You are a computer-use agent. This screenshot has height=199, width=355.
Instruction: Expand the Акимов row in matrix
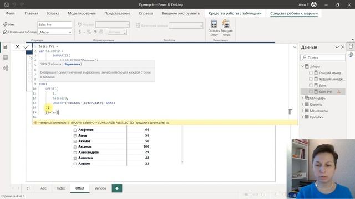pyautogui.click(x=75, y=142)
